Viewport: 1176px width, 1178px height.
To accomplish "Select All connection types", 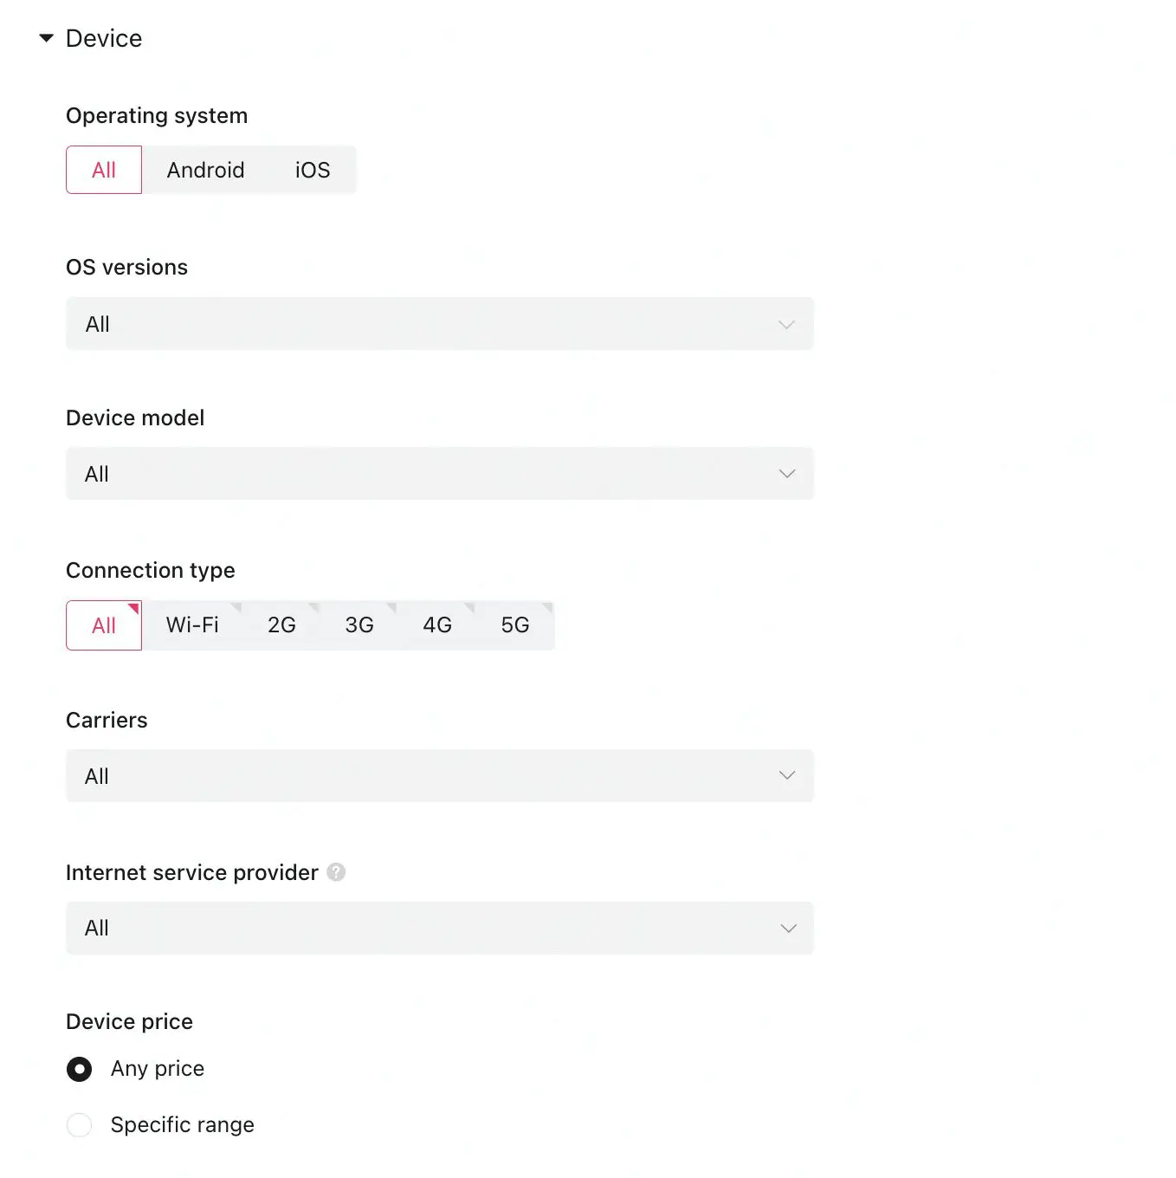I will tap(104, 625).
